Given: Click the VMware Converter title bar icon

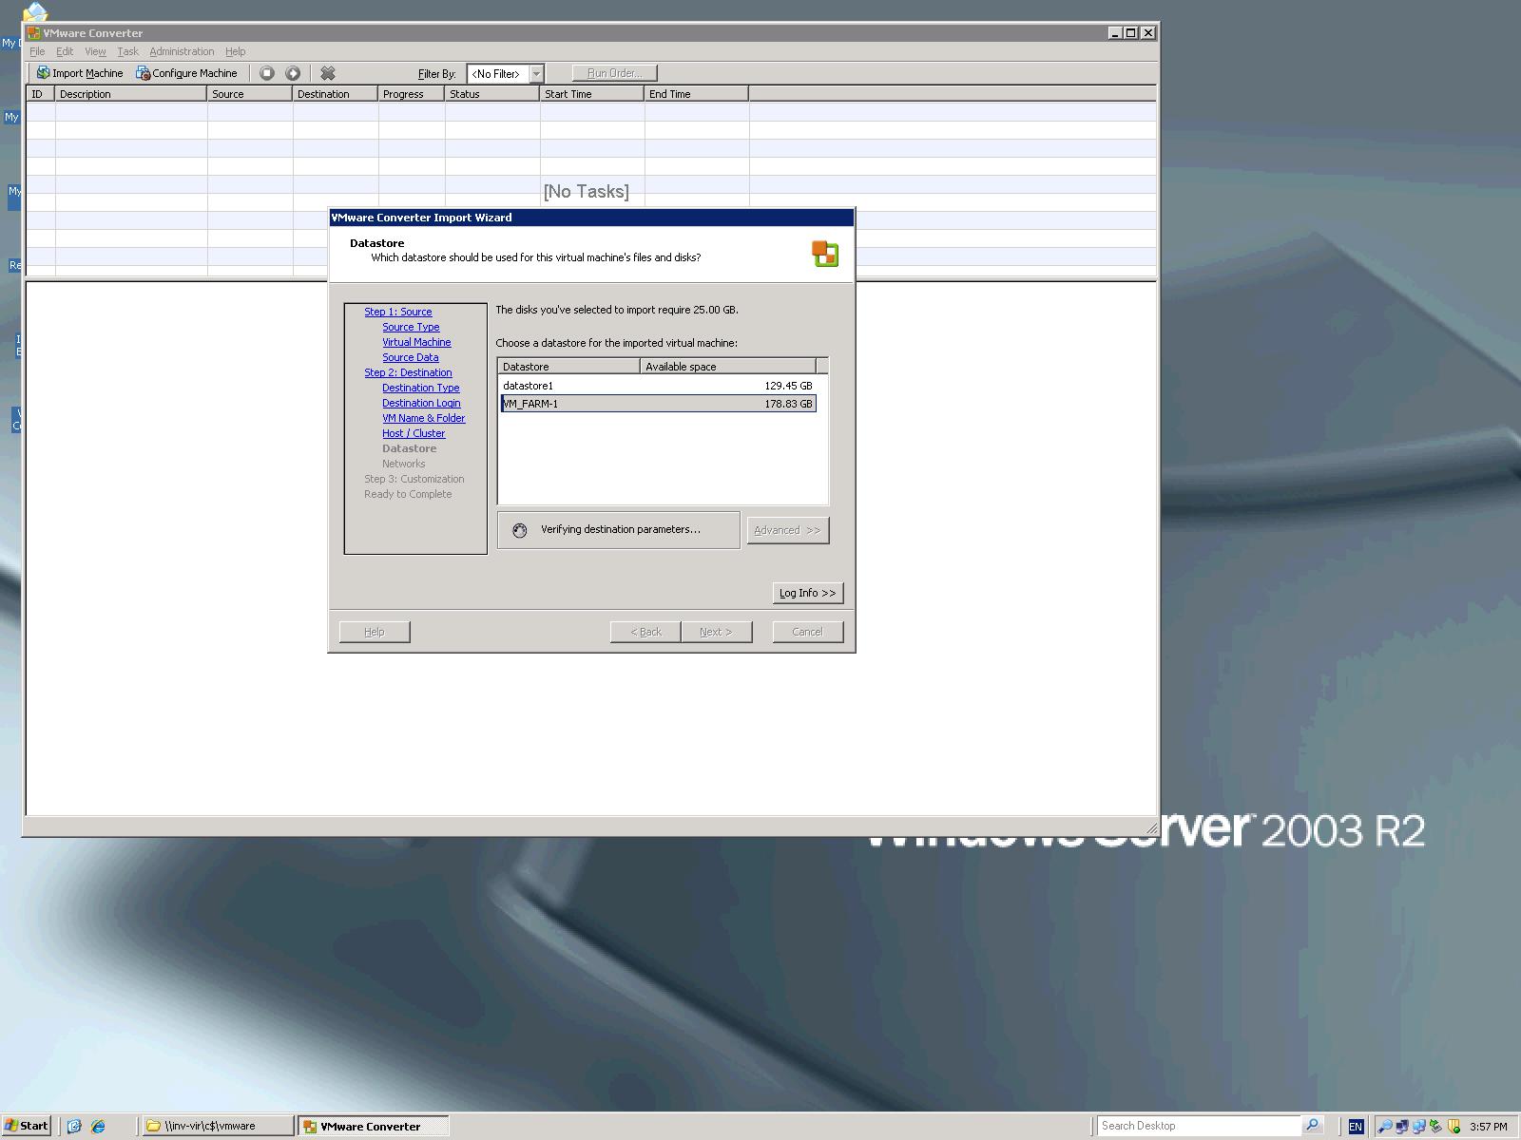Looking at the screenshot, I should pyautogui.click(x=34, y=32).
